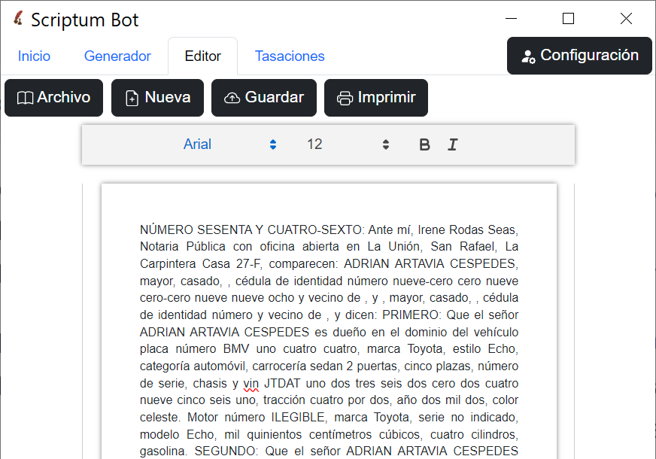Toggle bold formatting
Viewport: 656px width, 459px height.
(424, 144)
